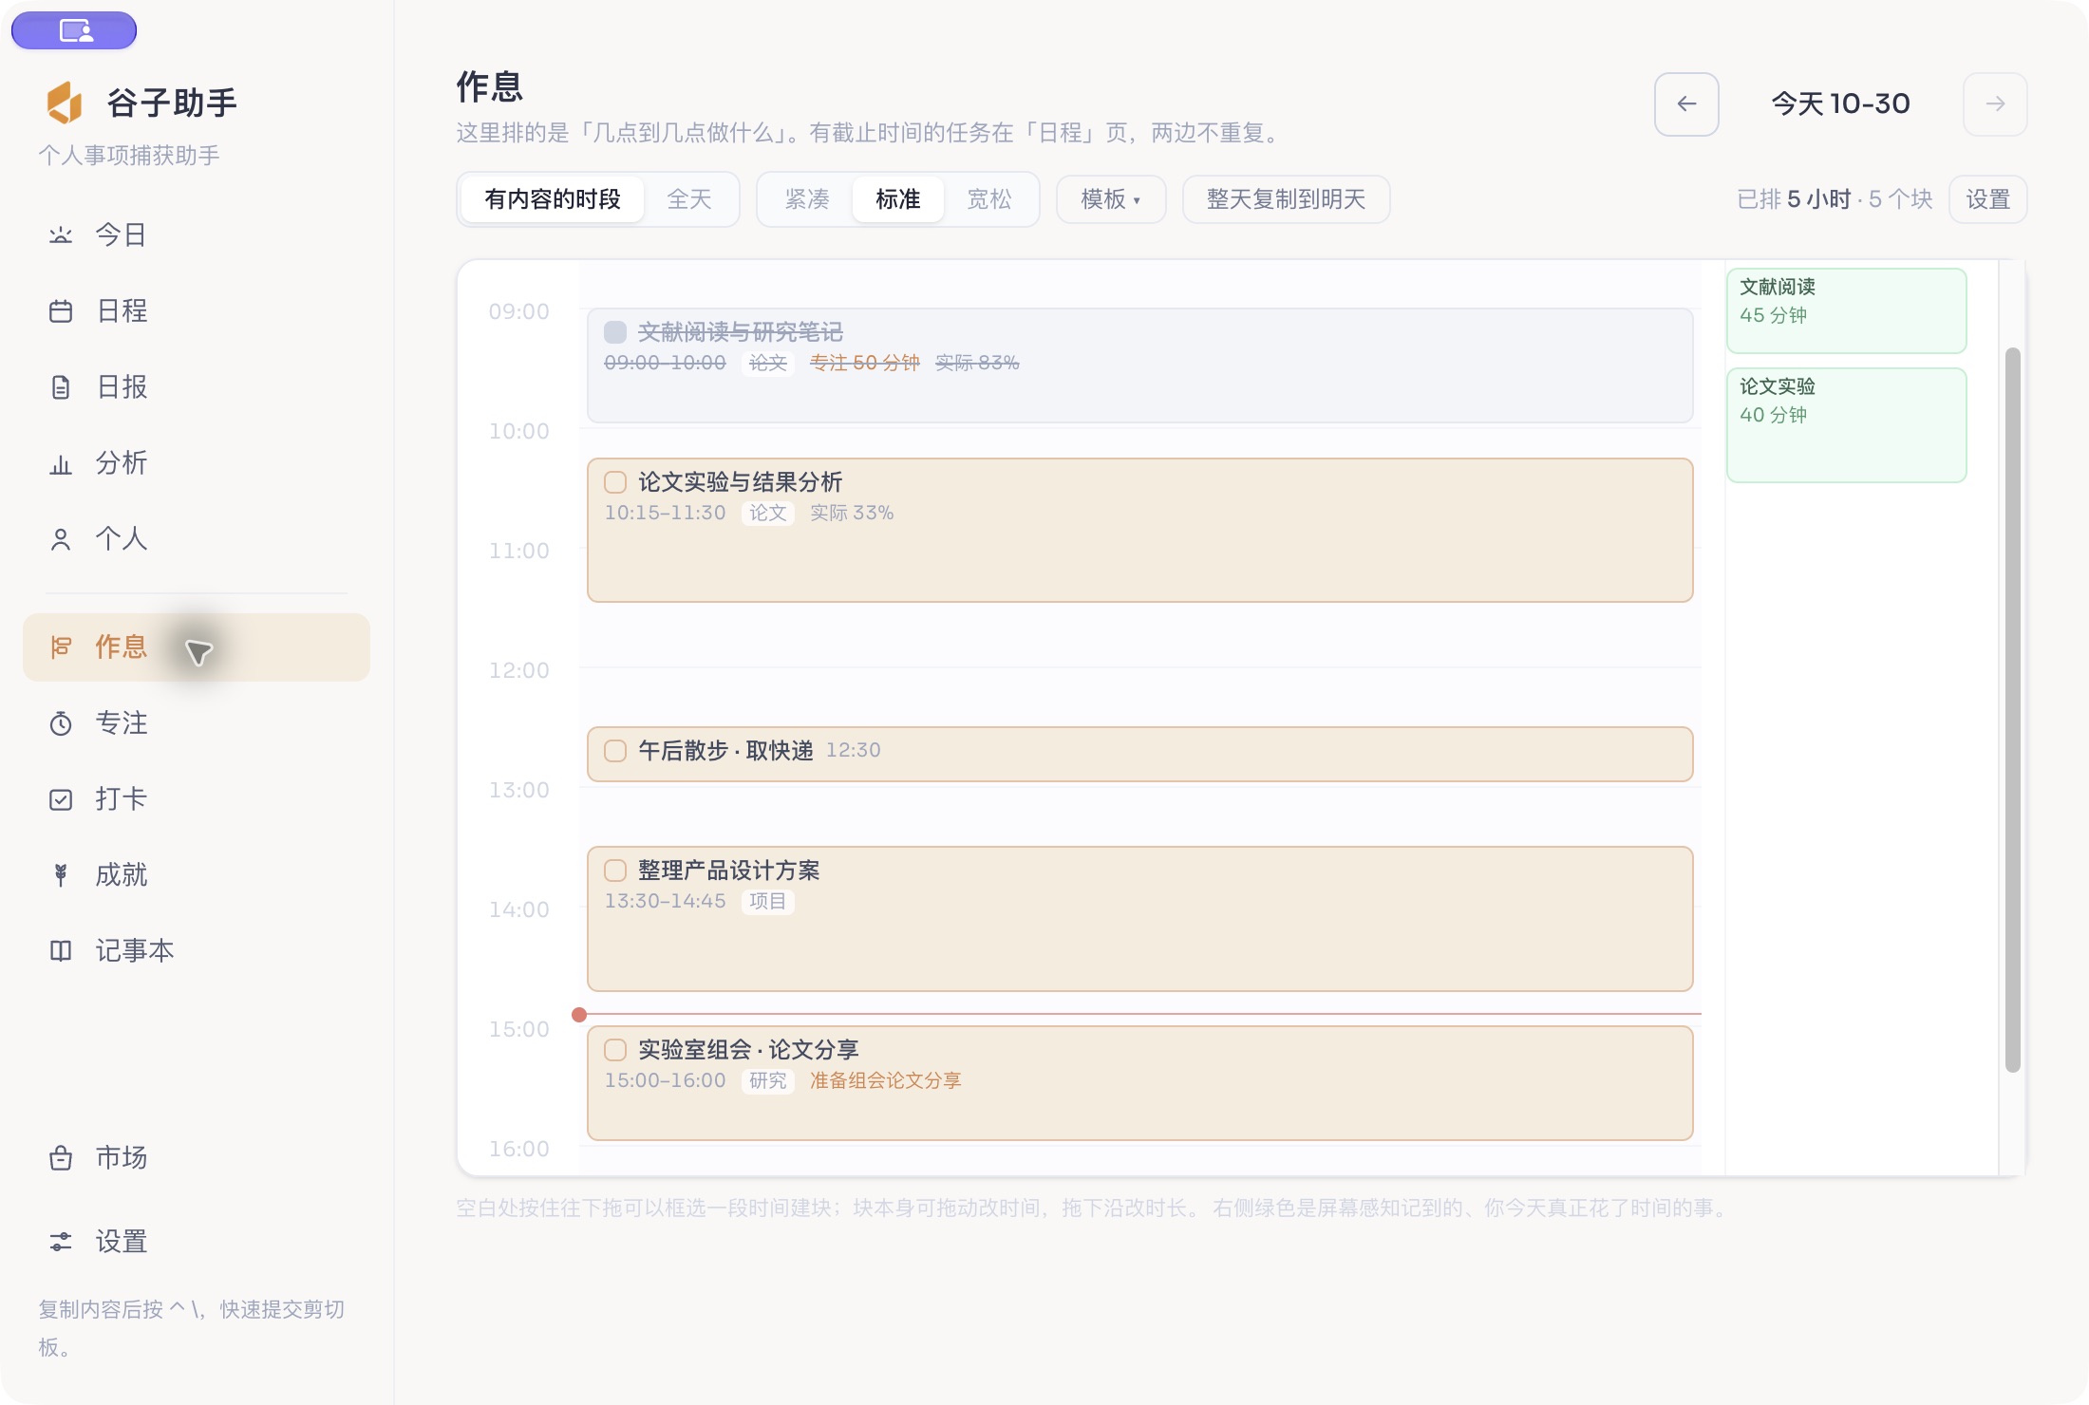Open the 记事本 notebook icon

point(61,951)
